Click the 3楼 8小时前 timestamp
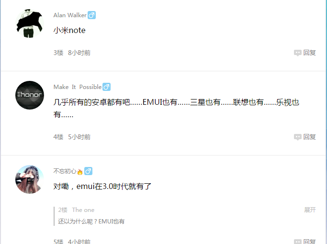 79,53
